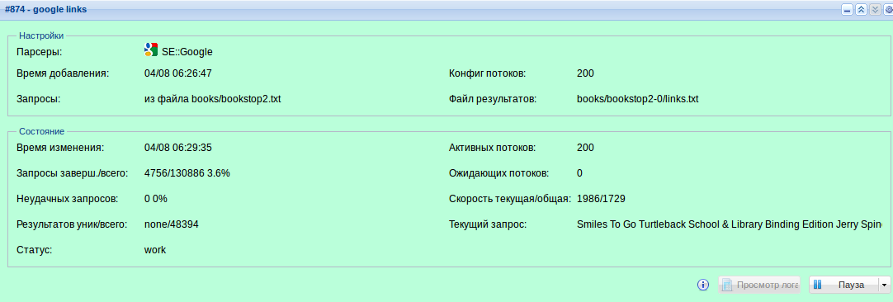Click the Настройки section legend

pos(41,35)
